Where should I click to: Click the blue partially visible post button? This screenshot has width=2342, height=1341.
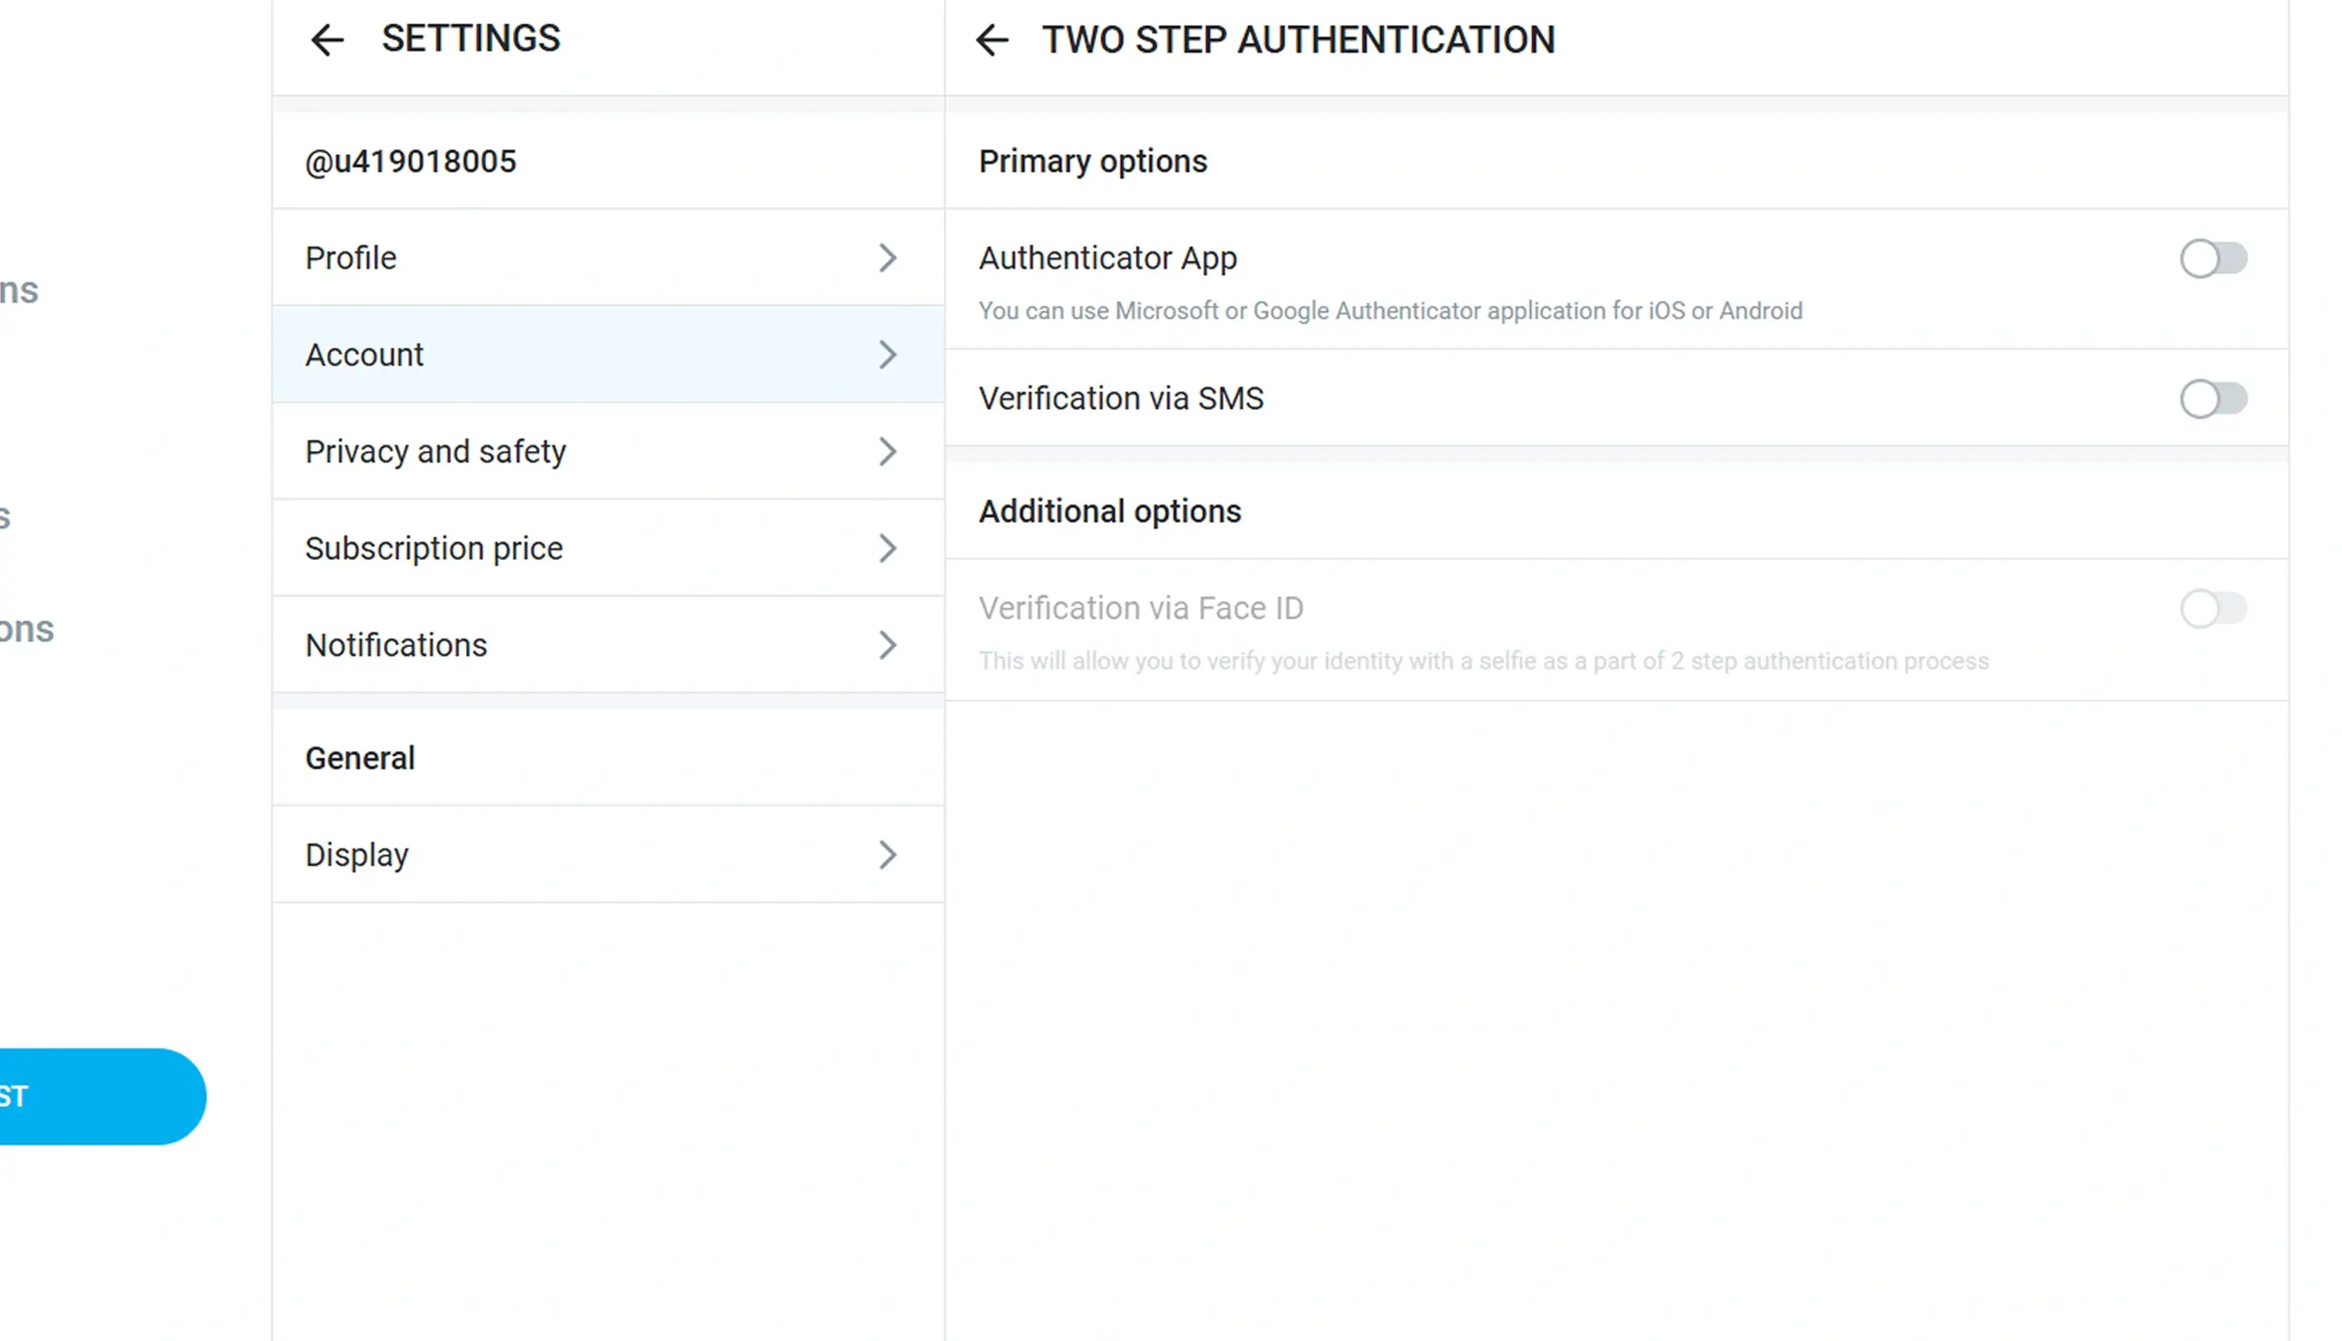pos(102,1097)
